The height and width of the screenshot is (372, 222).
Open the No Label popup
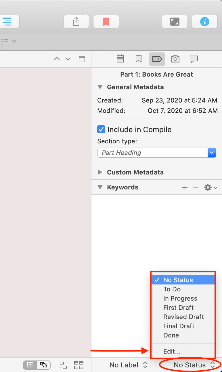point(129,365)
